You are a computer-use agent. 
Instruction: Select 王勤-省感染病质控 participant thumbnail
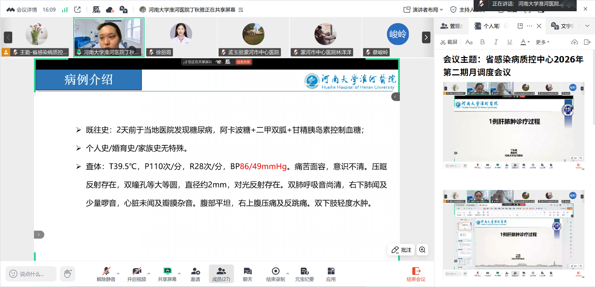point(36,37)
